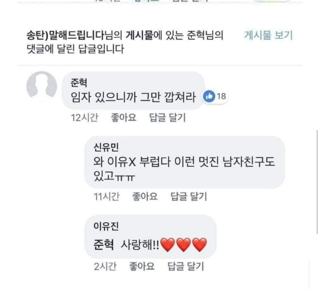The height and width of the screenshot is (290, 318).
Task: Click the 12시간 timestamp
Action: (84, 118)
